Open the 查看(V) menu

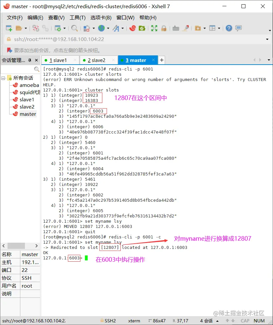pyautogui.click(x=56, y=18)
